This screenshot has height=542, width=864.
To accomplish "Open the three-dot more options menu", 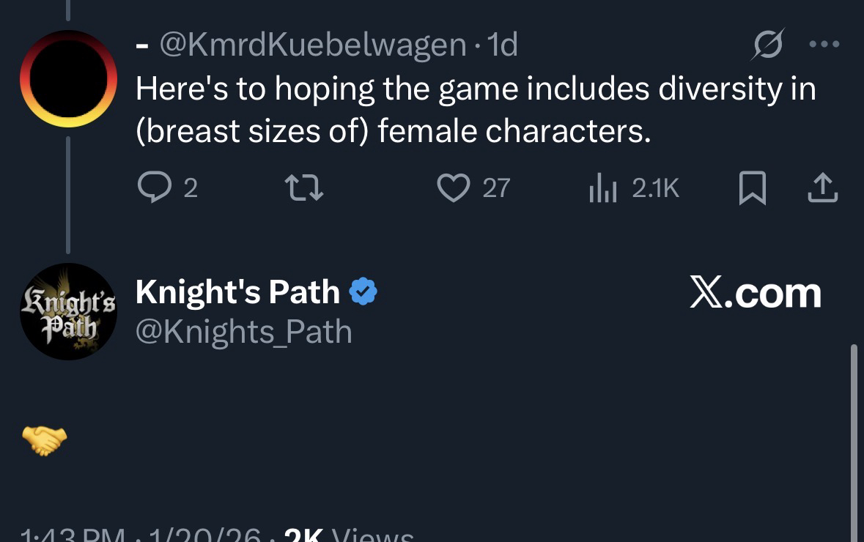I will click(824, 44).
